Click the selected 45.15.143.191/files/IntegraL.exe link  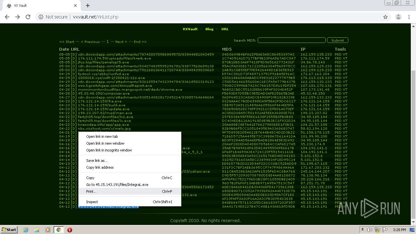tap(108, 206)
